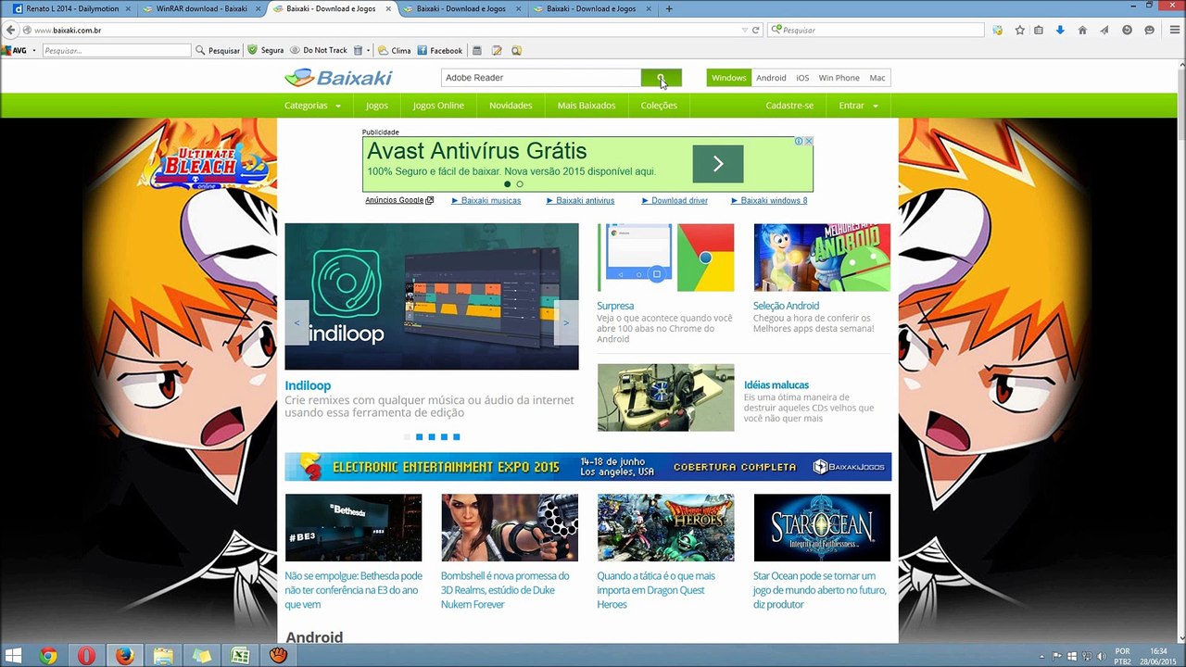Select the second blue slideshow indicator dot
The height and width of the screenshot is (667, 1186).
tap(432, 437)
